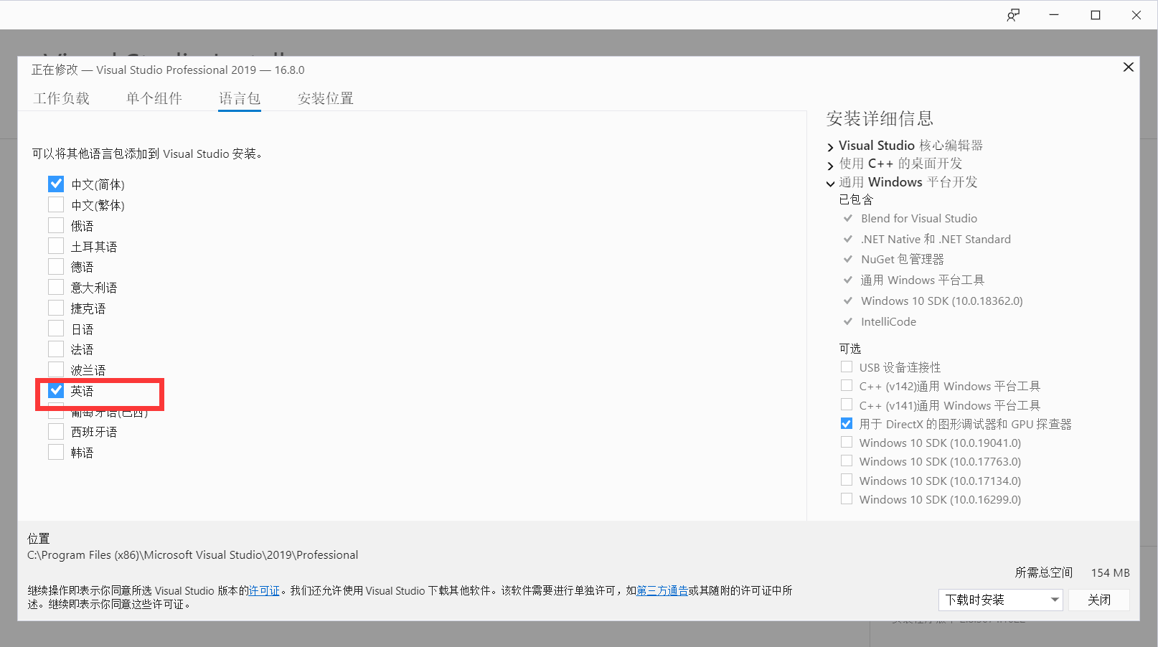Click the feedback icon in title bar
The height and width of the screenshot is (647, 1158).
pyautogui.click(x=1012, y=15)
